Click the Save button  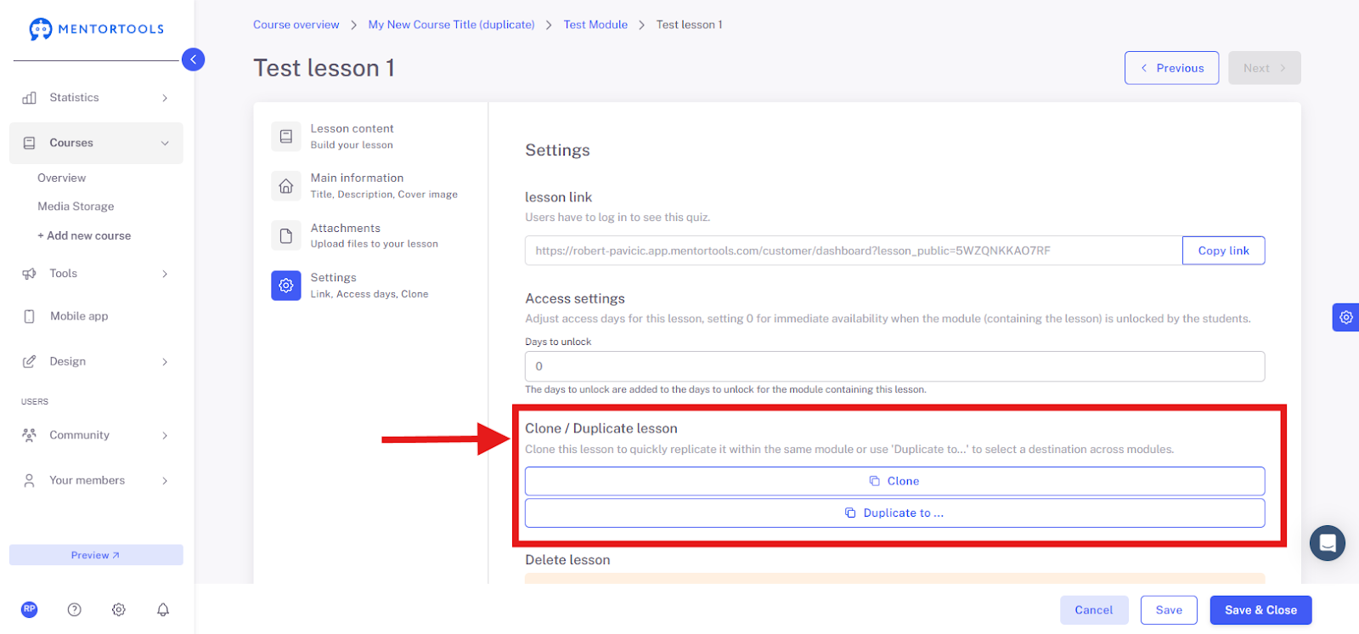click(1169, 610)
